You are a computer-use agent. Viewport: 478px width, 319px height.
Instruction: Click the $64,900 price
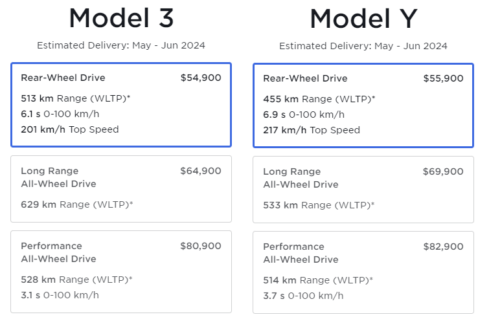pos(201,171)
